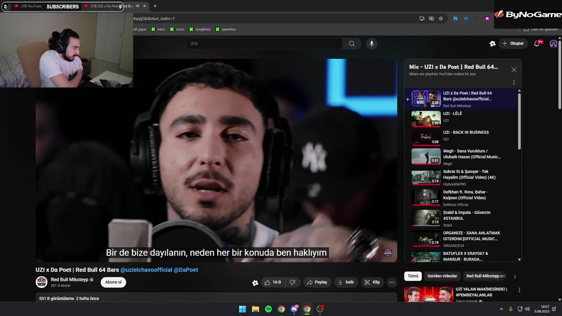Open Mix playlist three-dot options
This screenshot has height=316, width=562.
[514, 82]
